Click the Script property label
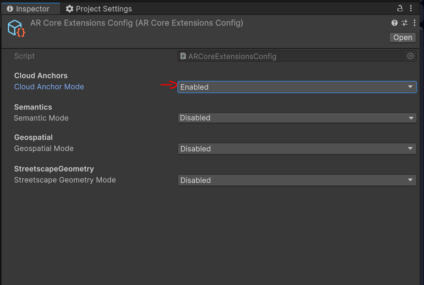The width and height of the screenshot is (424, 285). click(24, 56)
